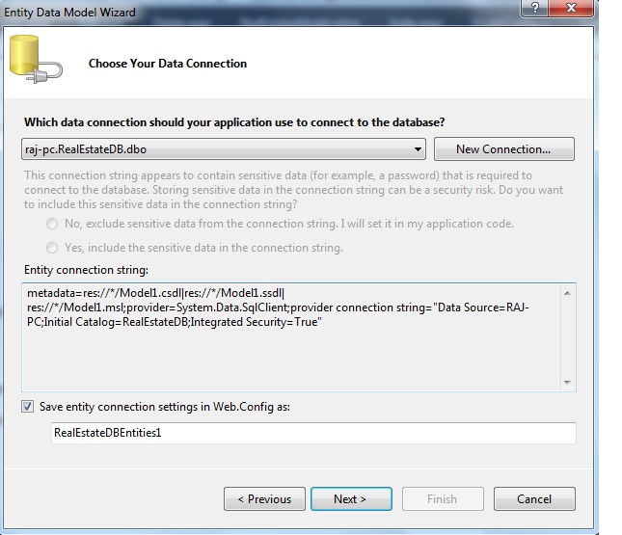Click the database plug wizard icon
The height and width of the screenshot is (535, 622).
(35, 64)
